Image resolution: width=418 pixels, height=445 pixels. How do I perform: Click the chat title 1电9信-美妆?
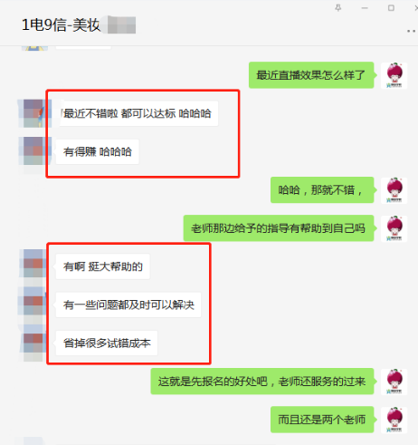(61, 24)
